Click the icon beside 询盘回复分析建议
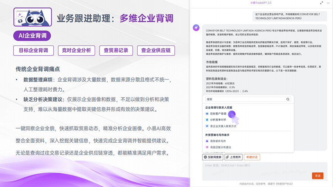This screenshot has width=333, height=187. pos(207,147)
